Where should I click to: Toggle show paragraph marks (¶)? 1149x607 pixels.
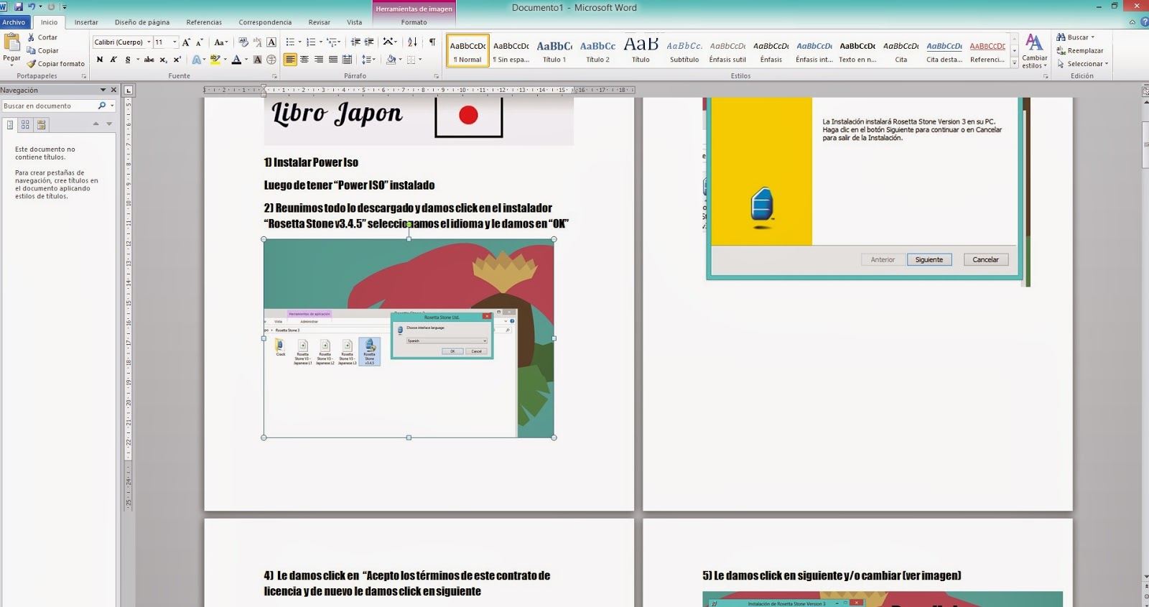(432, 42)
